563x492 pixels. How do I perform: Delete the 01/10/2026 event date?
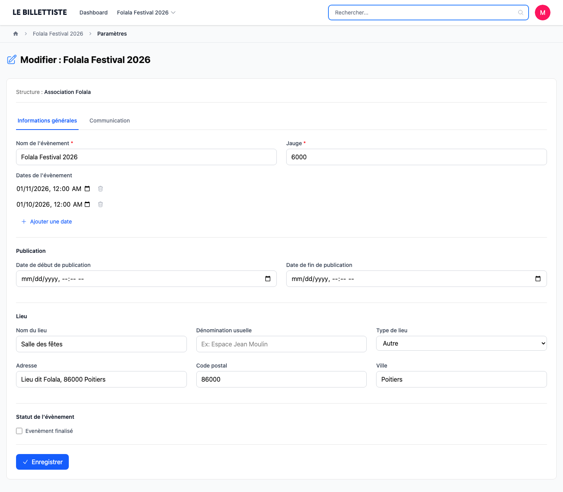pos(100,204)
